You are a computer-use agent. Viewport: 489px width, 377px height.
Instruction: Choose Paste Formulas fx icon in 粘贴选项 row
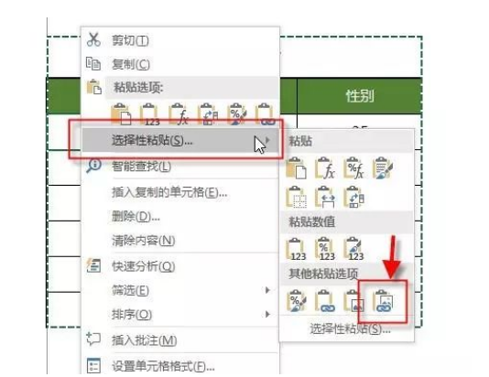pos(179,114)
